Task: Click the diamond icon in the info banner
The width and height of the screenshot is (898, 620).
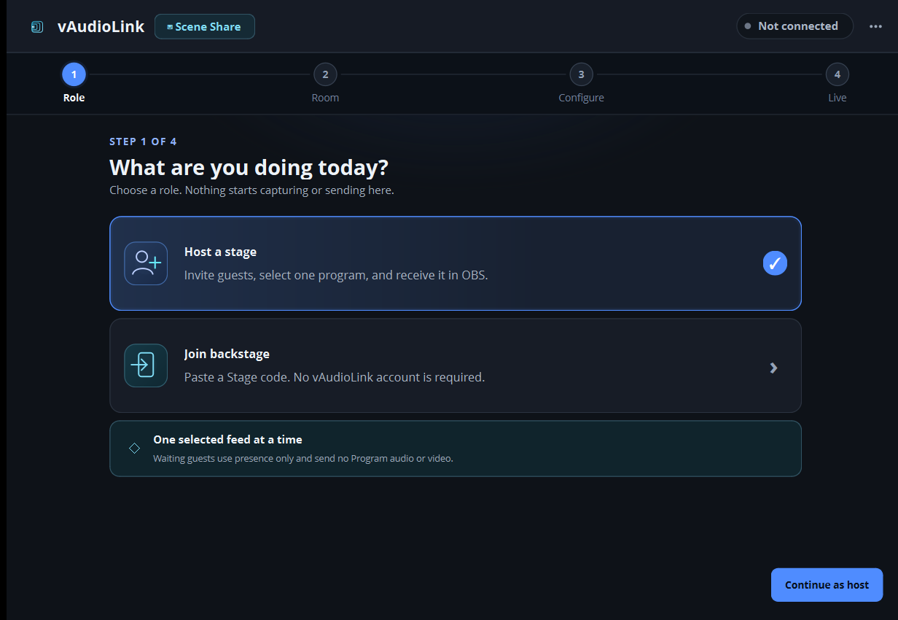Action: click(134, 448)
